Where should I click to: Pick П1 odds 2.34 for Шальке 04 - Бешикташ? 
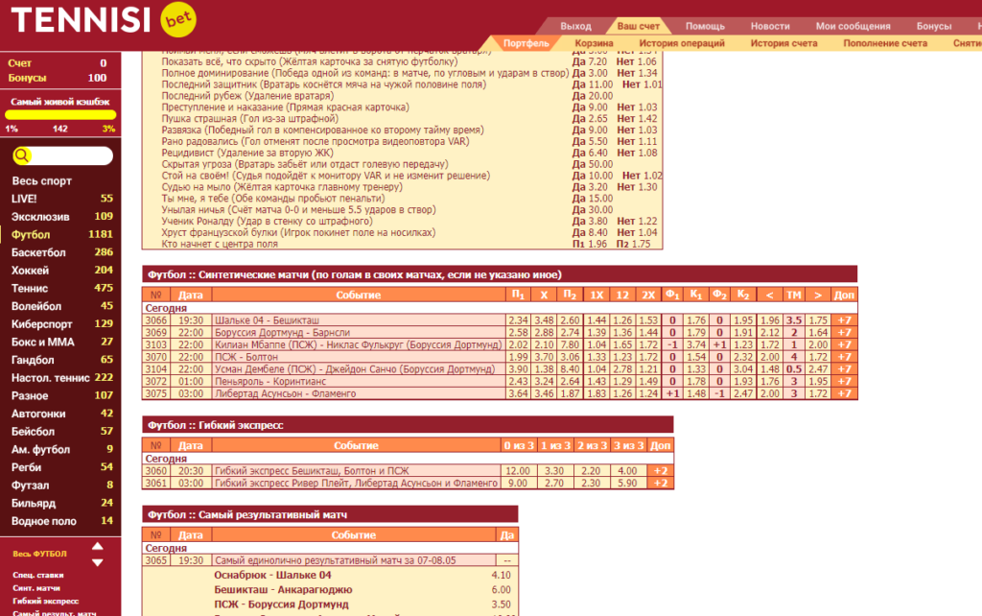point(518,320)
